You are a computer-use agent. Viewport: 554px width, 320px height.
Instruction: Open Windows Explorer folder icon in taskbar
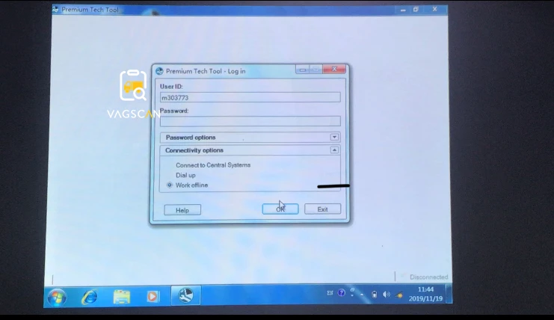tap(122, 297)
